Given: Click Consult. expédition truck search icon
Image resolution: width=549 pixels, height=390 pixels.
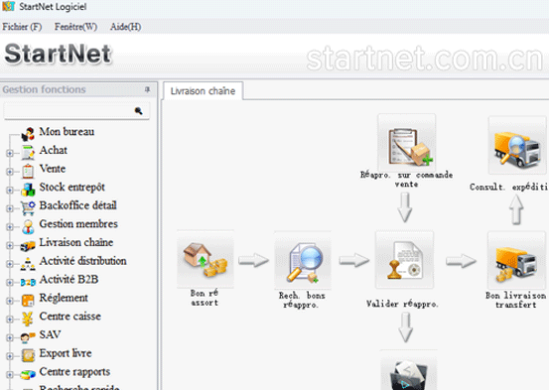Looking at the screenshot, I should pos(517,145).
